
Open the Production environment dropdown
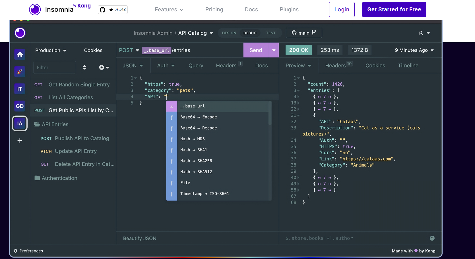tap(51, 50)
